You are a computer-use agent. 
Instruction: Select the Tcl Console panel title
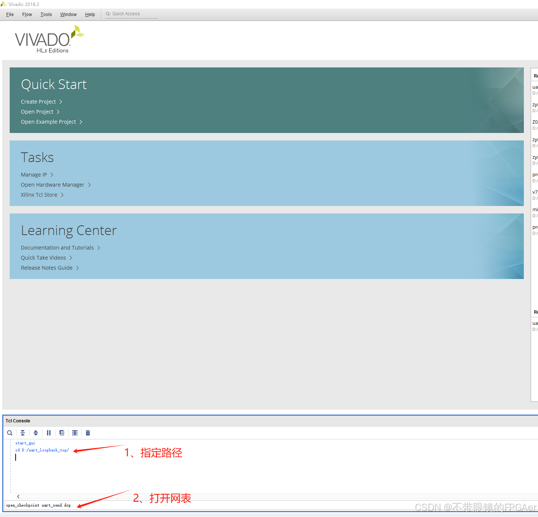pyautogui.click(x=18, y=421)
